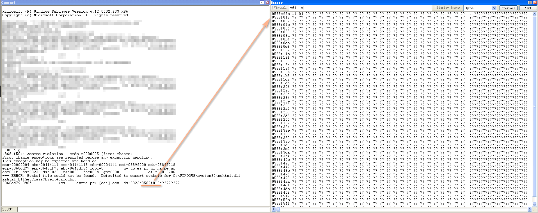This screenshot has height=213, width=538.
Task: Click memory address row 0589f032
Action: coord(400,21)
